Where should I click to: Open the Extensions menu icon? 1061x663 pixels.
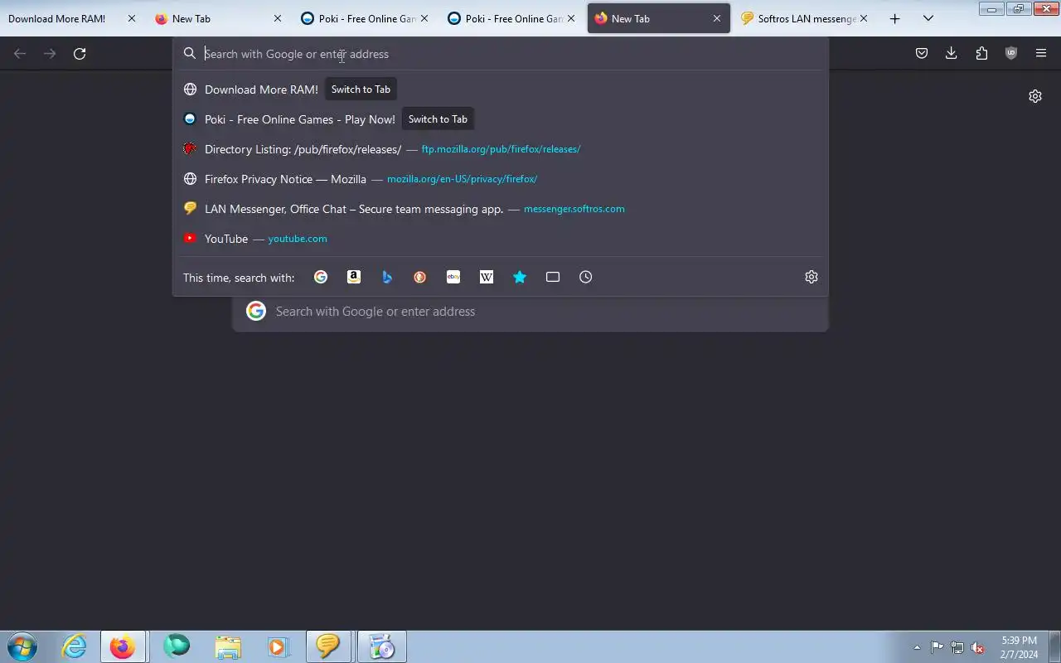(x=981, y=54)
